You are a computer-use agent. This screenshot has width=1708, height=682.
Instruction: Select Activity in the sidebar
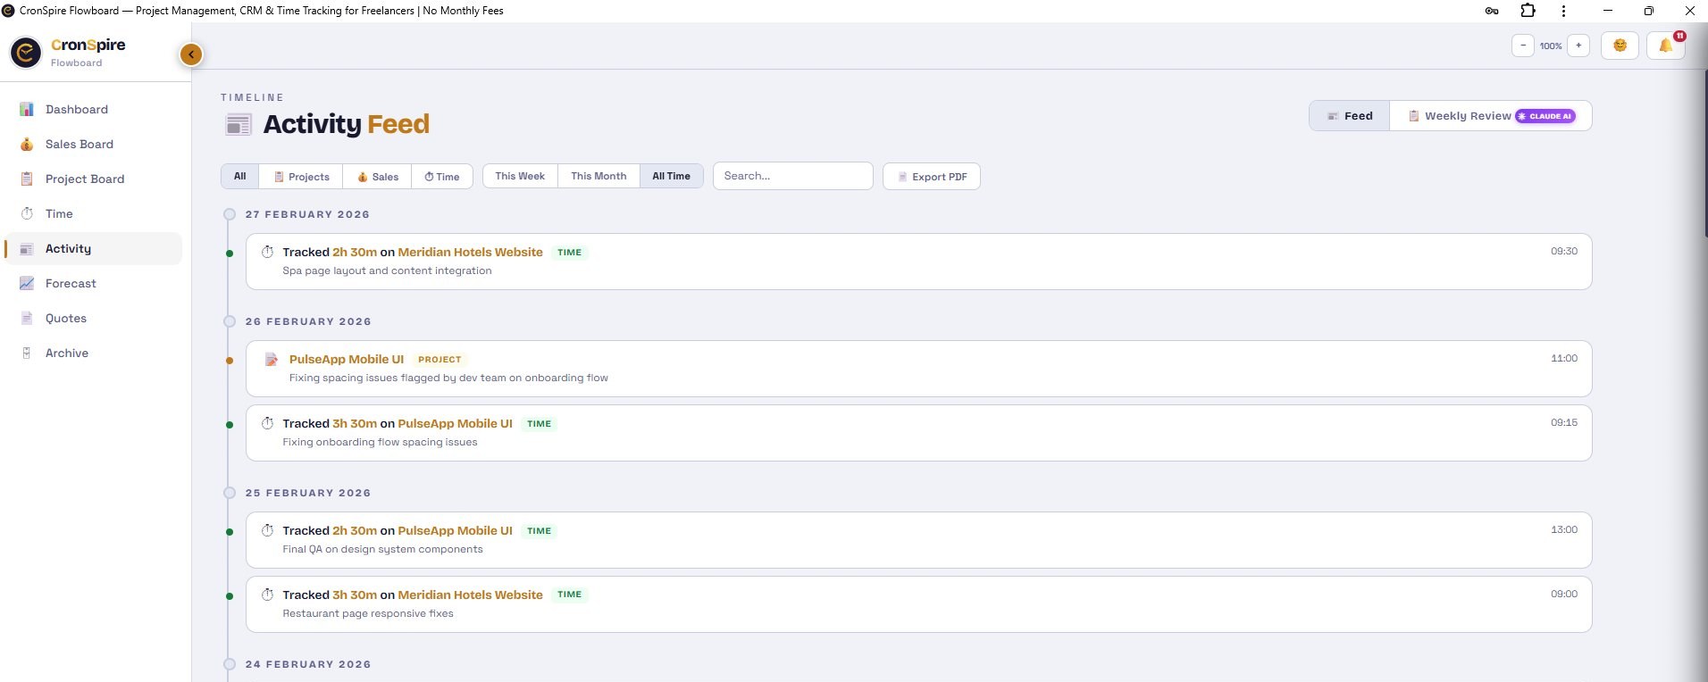click(93, 248)
